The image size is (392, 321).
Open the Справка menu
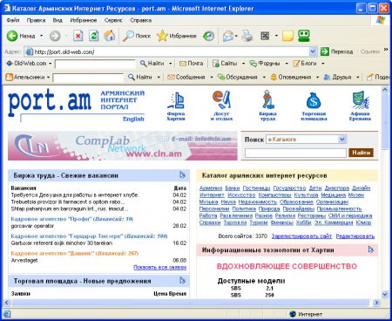click(141, 20)
